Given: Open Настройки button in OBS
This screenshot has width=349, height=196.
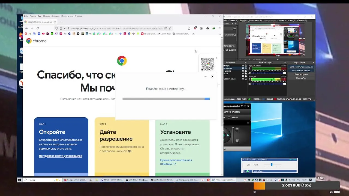Looking at the screenshot, I should tap(301, 78).
